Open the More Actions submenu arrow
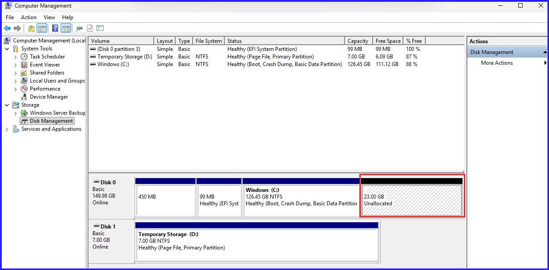This screenshot has width=549, height=270. click(544, 63)
